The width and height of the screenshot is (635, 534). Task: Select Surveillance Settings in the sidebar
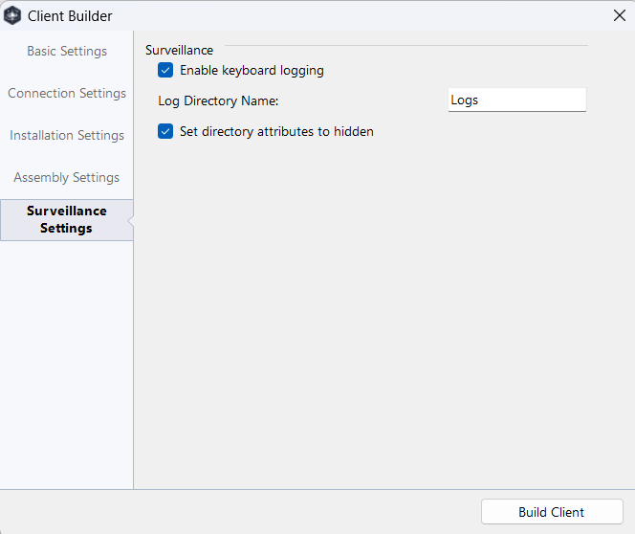[x=67, y=220]
